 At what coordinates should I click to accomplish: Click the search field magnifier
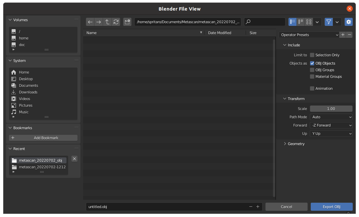[248, 22]
